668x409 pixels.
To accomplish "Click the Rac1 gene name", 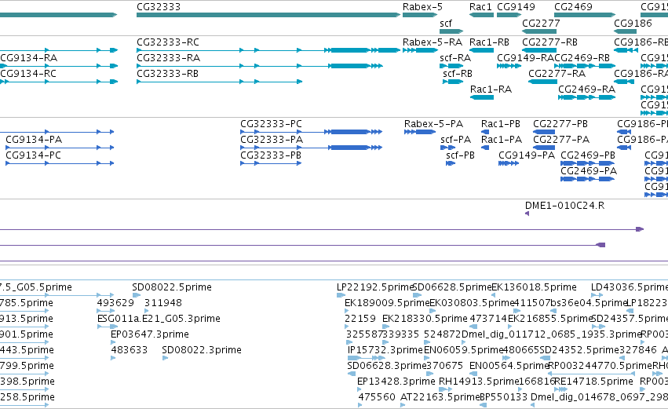I will tap(480, 7).
